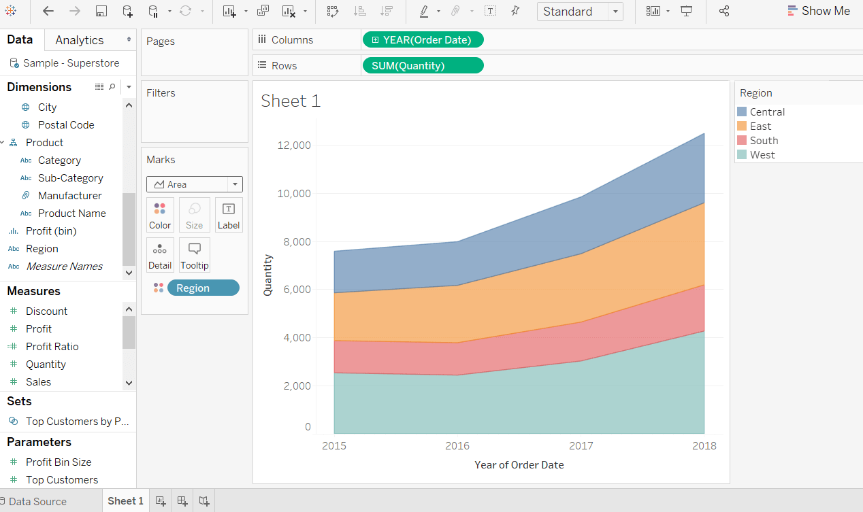Toggle mark labels with the toolbar icon
This screenshot has width=863, height=512.
coord(490,11)
